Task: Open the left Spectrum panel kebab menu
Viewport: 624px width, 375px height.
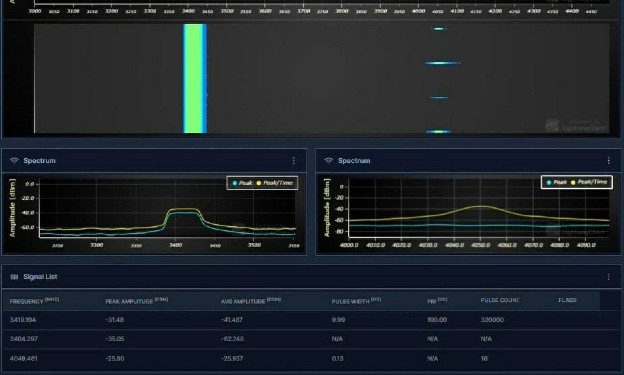Action: 294,160
